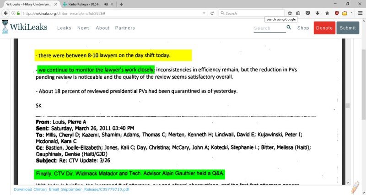Focus the browser Google search box

[x=252, y=13]
